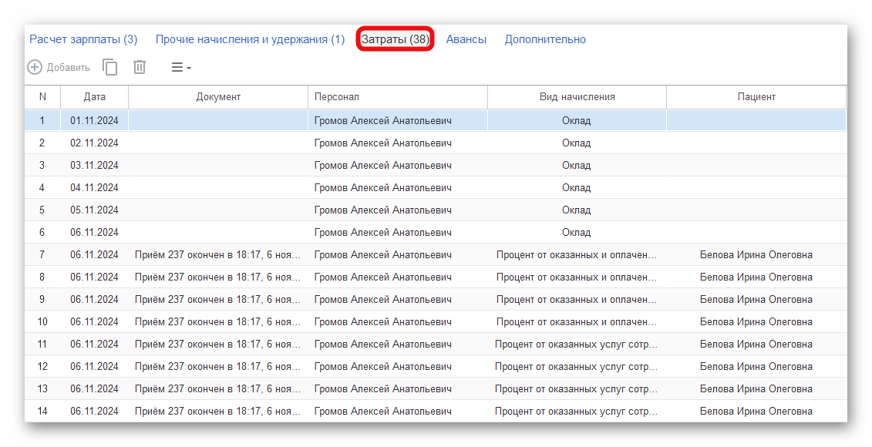This screenshot has width=872, height=447.
Task: Open the Дополнительно tab
Action: [x=545, y=39]
